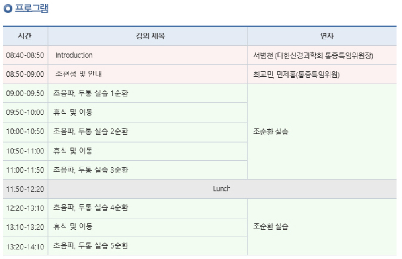Select 초음파, 두통 실습 3순환 session
Viewport: 402px width, 259px height.
click(x=91, y=170)
